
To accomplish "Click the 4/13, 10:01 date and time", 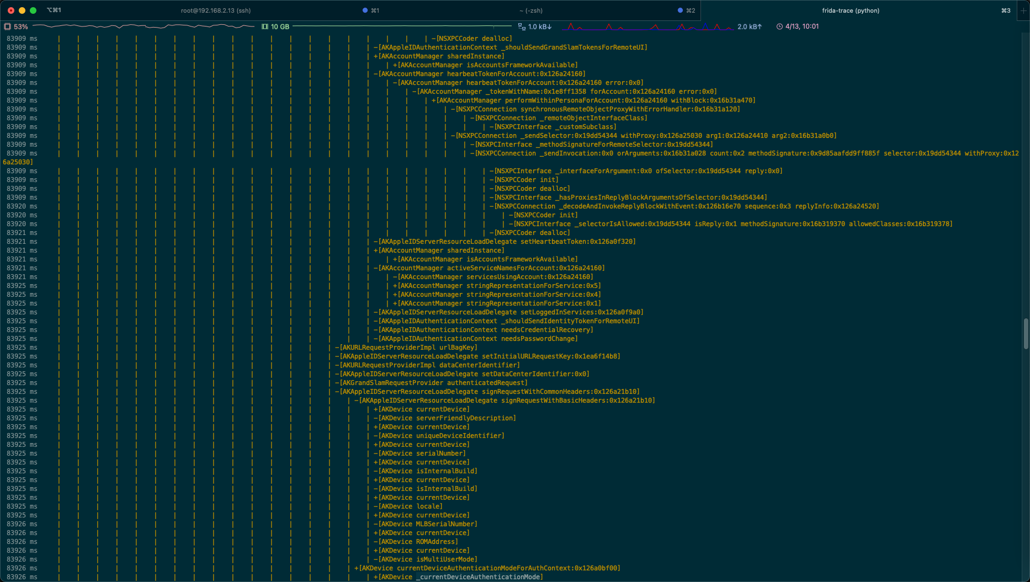I will (x=802, y=26).
